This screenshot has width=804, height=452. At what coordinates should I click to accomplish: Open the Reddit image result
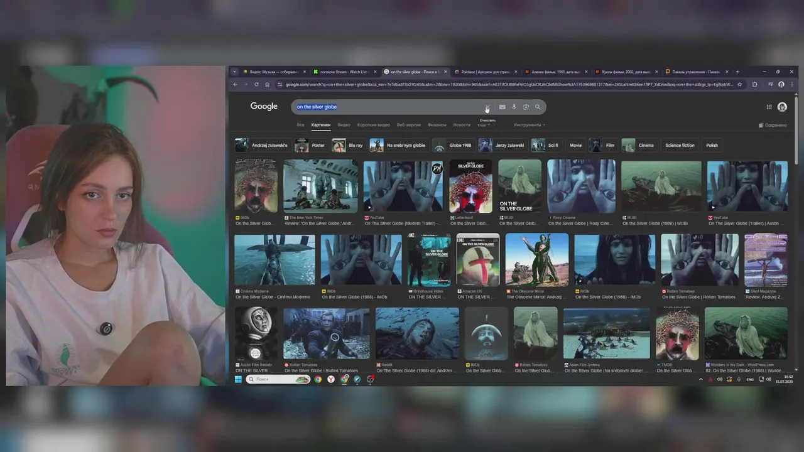[x=417, y=333]
